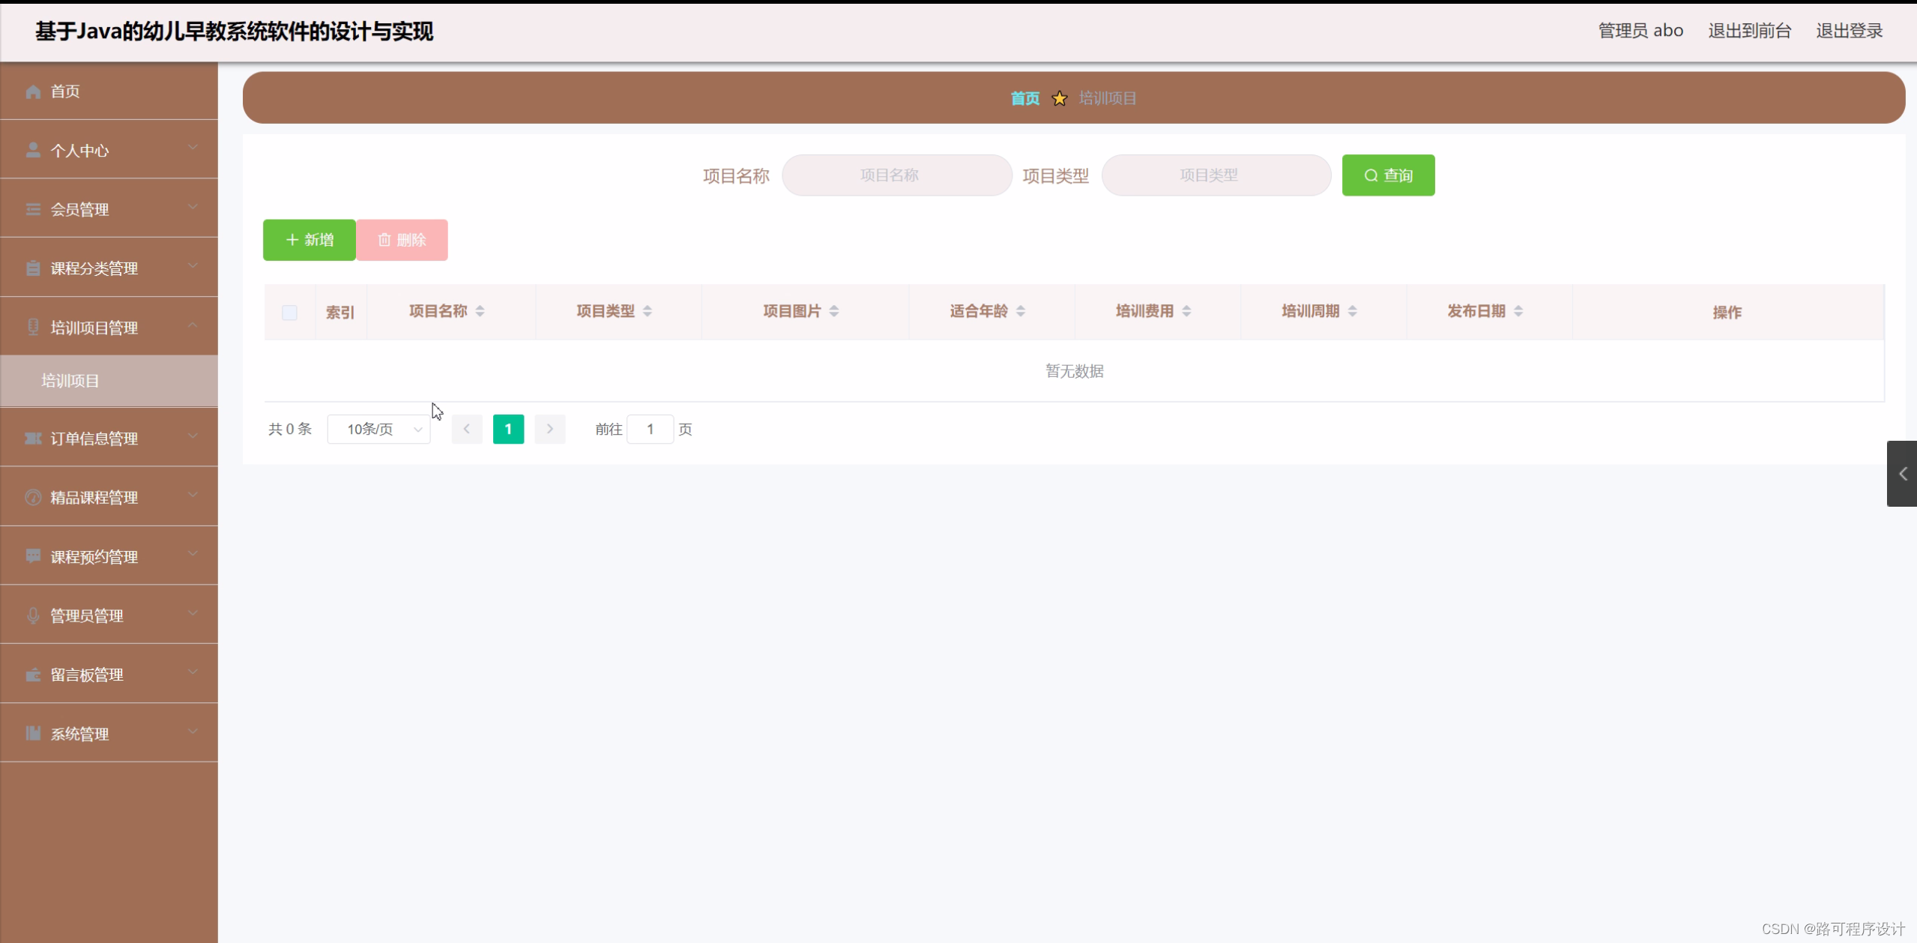This screenshot has height=943, width=1917.
Task: Select 培训项目 submenu item
Action: pos(70,381)
